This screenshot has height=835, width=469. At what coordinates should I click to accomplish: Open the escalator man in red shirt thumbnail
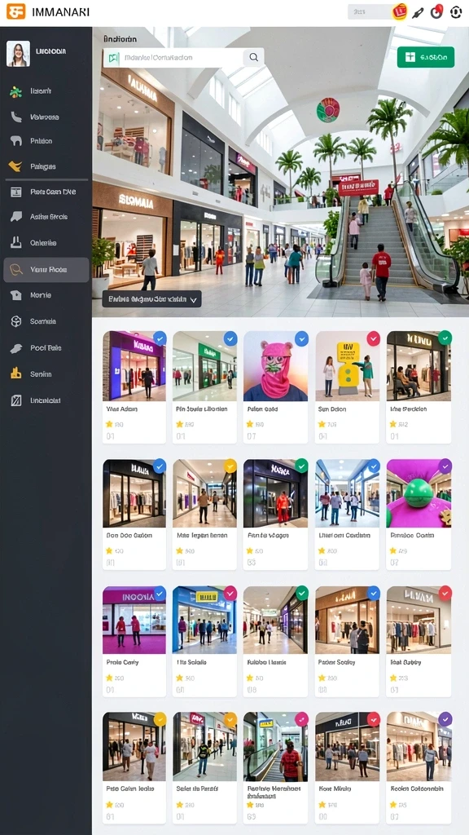point(275,746)
